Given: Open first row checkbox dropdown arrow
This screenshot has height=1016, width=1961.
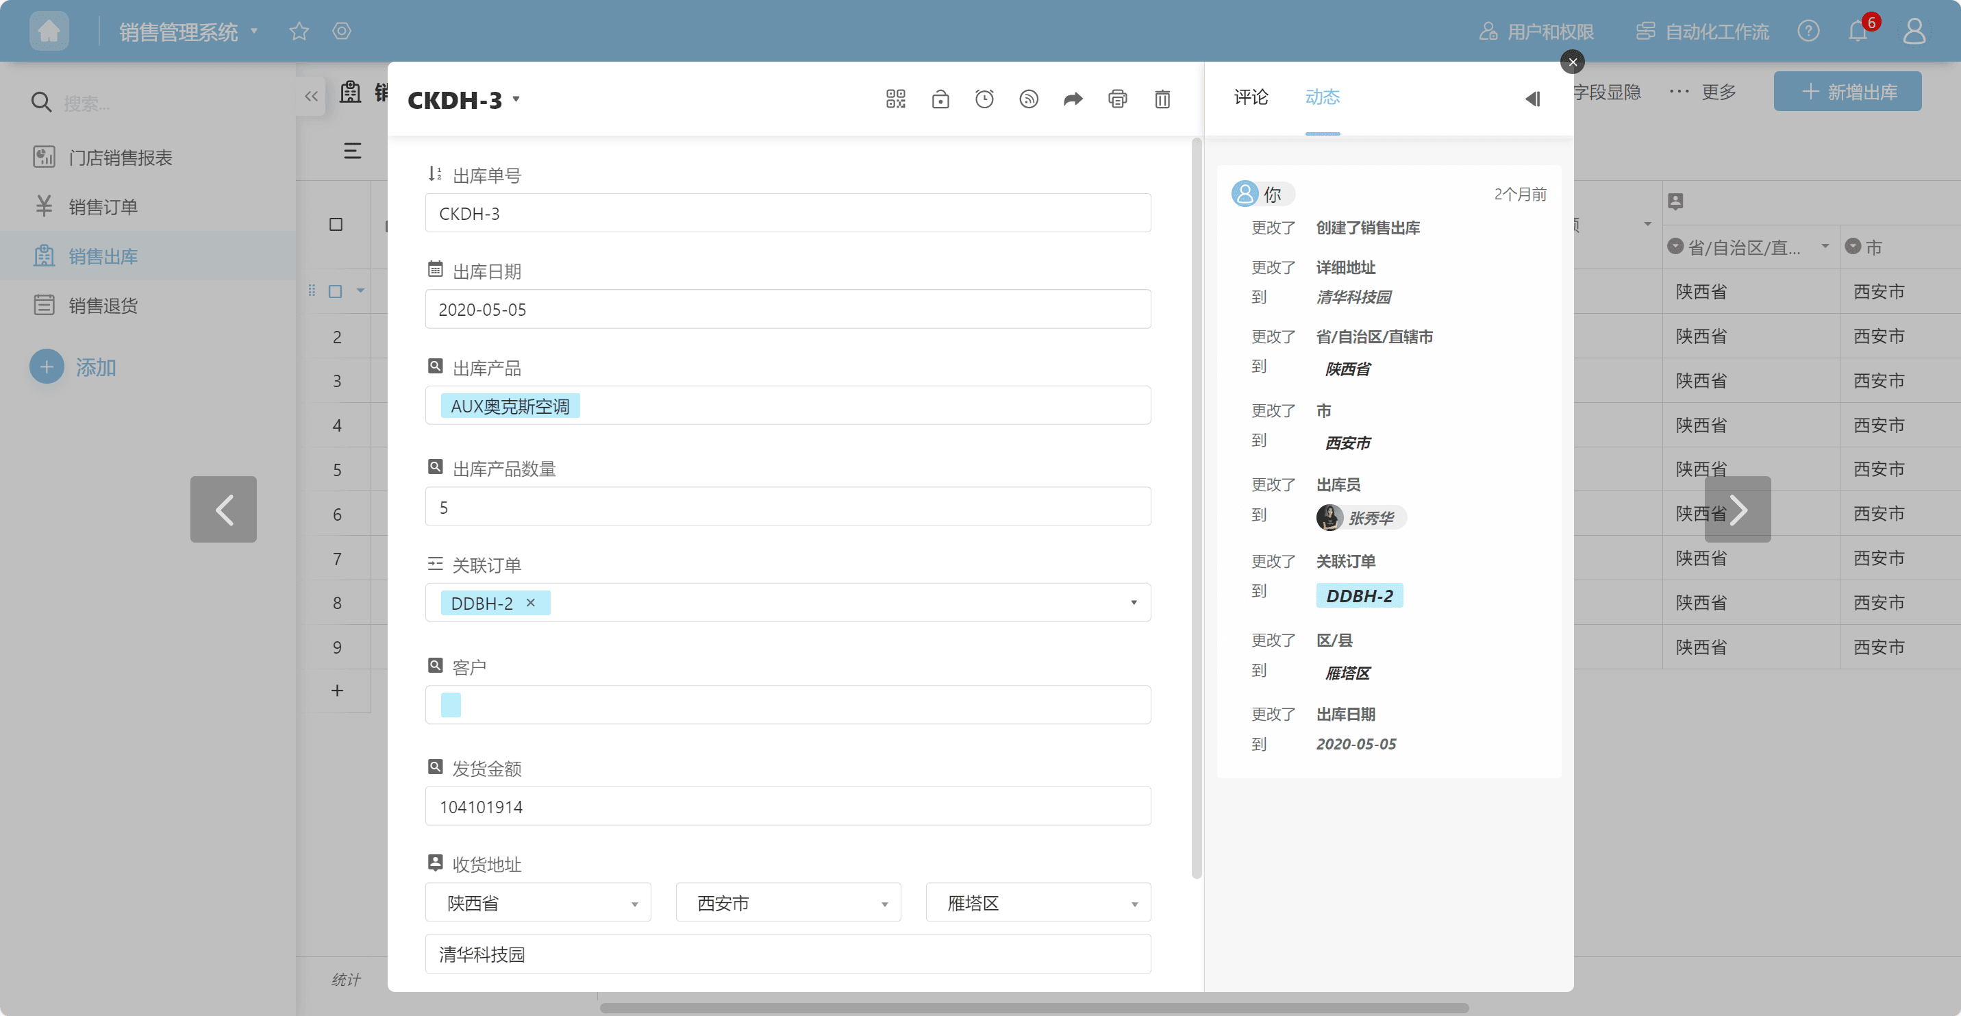Looking at the screenshot, I should pos(361,291).
